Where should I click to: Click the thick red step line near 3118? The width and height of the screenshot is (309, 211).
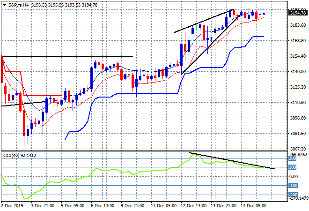42,96
